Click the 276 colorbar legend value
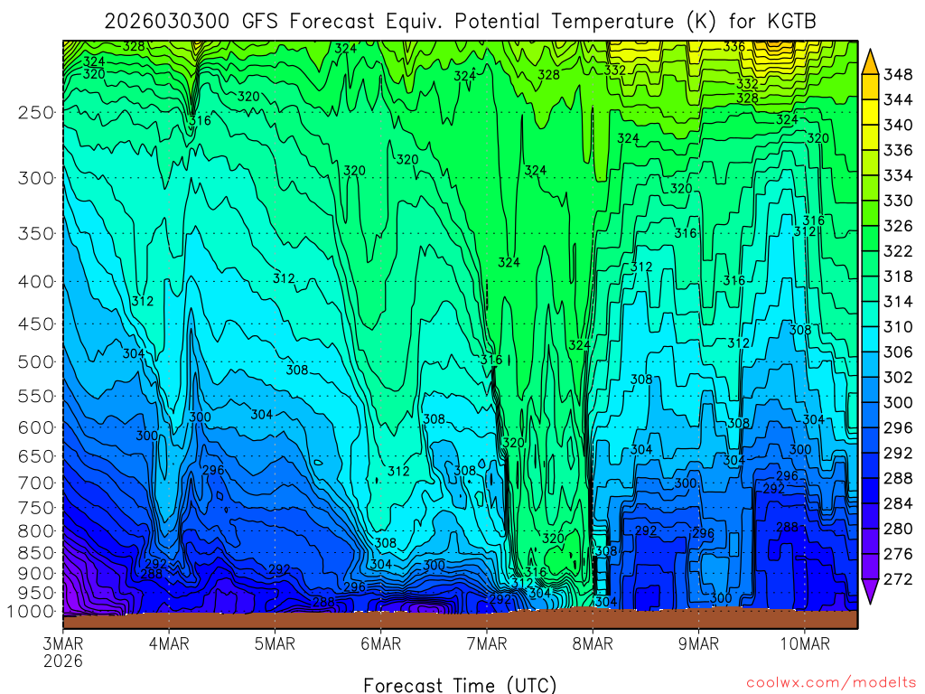This screenshot has height=694, width=925. (898, 554)
